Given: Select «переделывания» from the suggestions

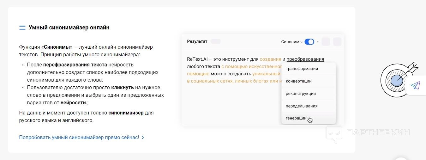Looking at the screenshot, I should (302, 106).
